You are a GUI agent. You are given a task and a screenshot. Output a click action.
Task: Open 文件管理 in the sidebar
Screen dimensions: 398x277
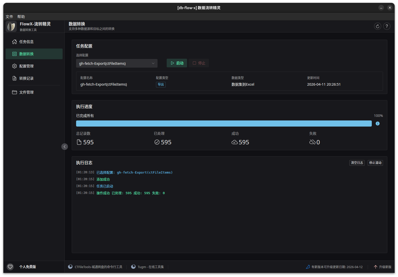(26, 92)
